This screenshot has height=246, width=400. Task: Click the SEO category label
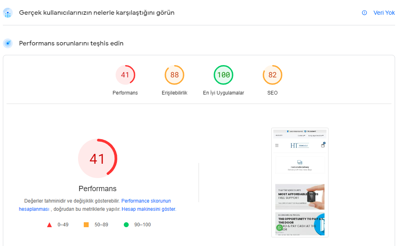[x=273, y=93]
